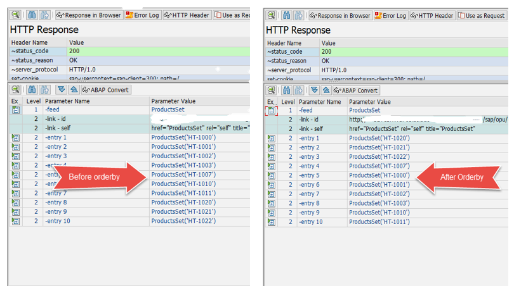The width and height of the screenshot is (514, 293).
Task: Click HTTP Header button in right panel
Action: (433, 15)
